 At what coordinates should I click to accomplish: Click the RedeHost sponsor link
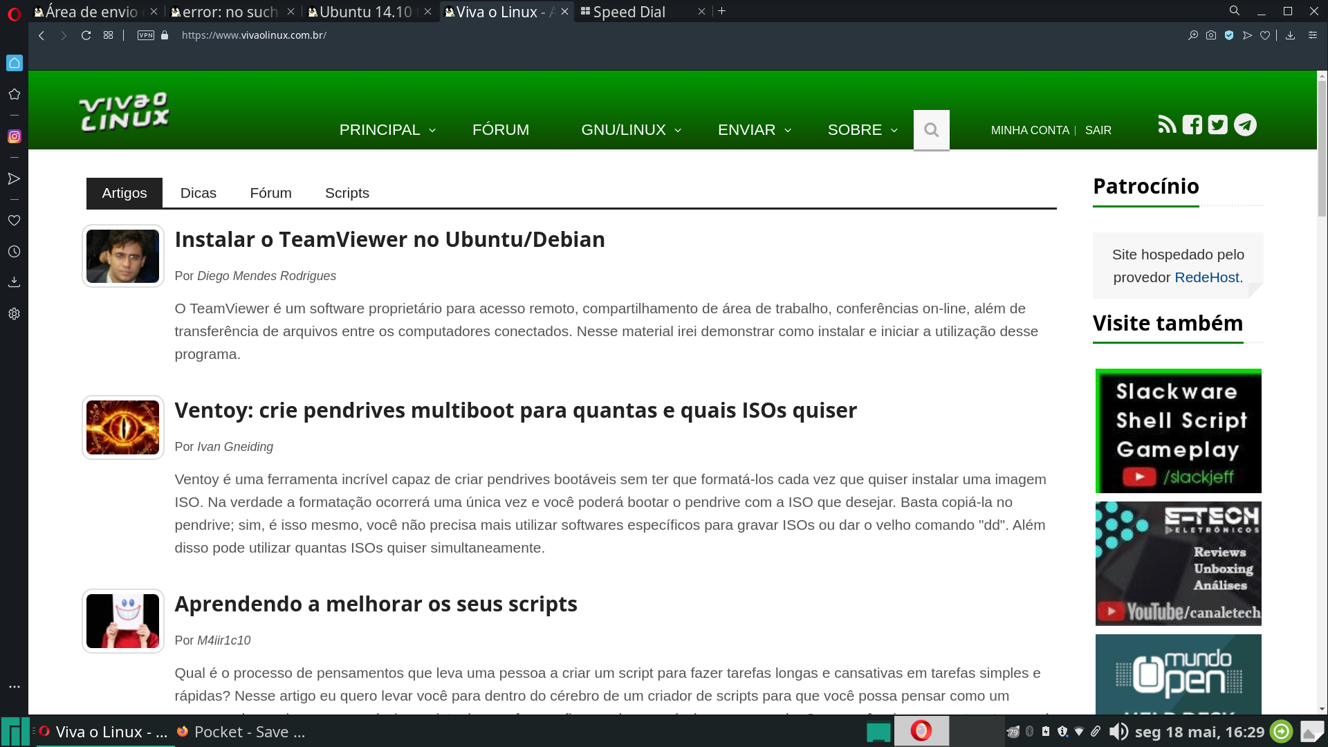(1206, 277)
